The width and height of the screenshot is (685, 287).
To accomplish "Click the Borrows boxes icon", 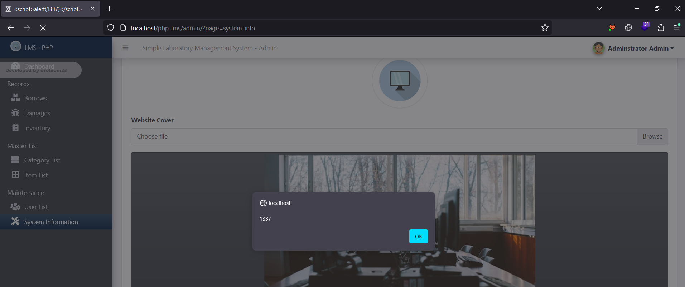I will 15,97.
